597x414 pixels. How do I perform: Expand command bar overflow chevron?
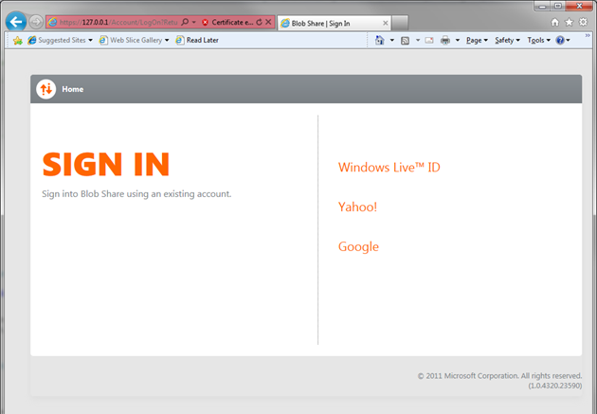[588, 35]
